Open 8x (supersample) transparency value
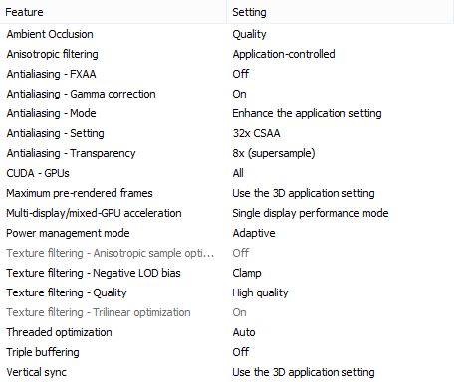 tap(274, 153)
